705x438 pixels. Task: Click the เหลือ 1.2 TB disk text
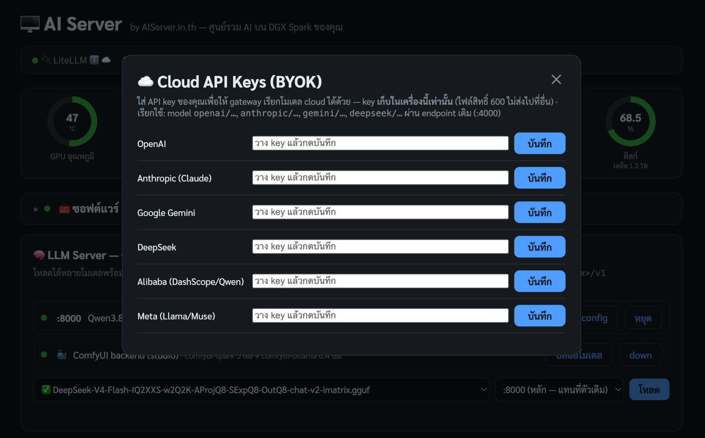[631, 166]
